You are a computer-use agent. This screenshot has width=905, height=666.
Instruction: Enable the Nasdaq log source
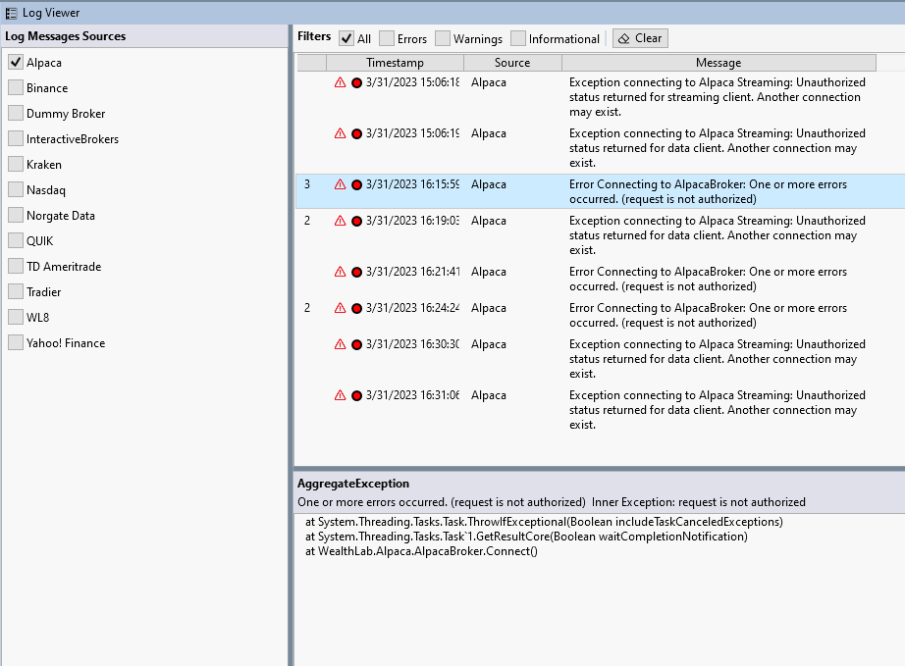(16, 189)
